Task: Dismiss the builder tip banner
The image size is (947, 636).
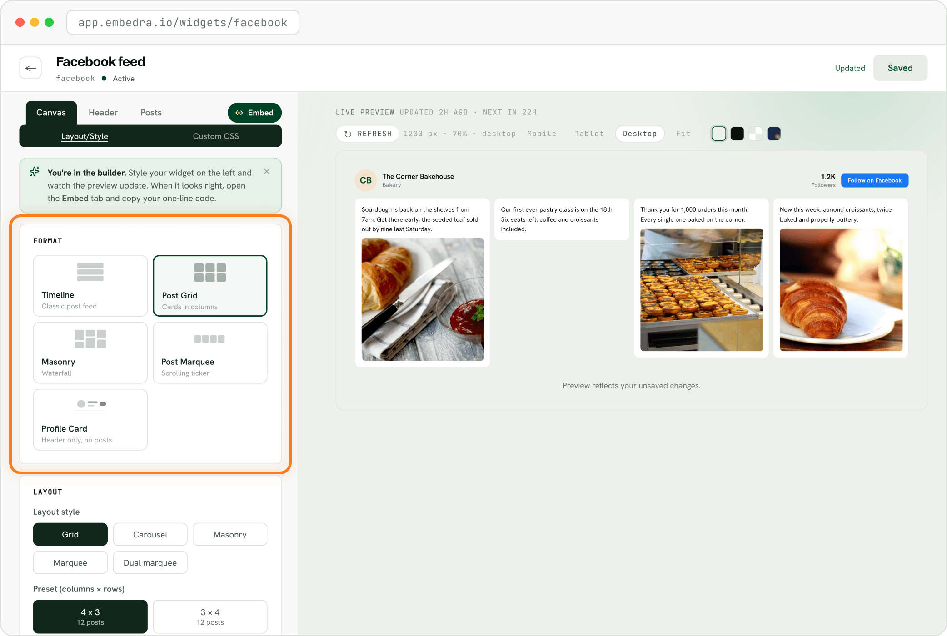Action: point(267,171)
